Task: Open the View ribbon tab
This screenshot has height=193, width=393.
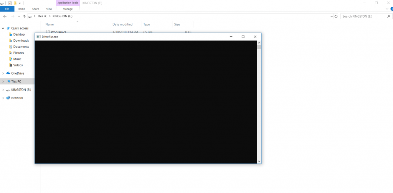Action: (x=49, y=9)
